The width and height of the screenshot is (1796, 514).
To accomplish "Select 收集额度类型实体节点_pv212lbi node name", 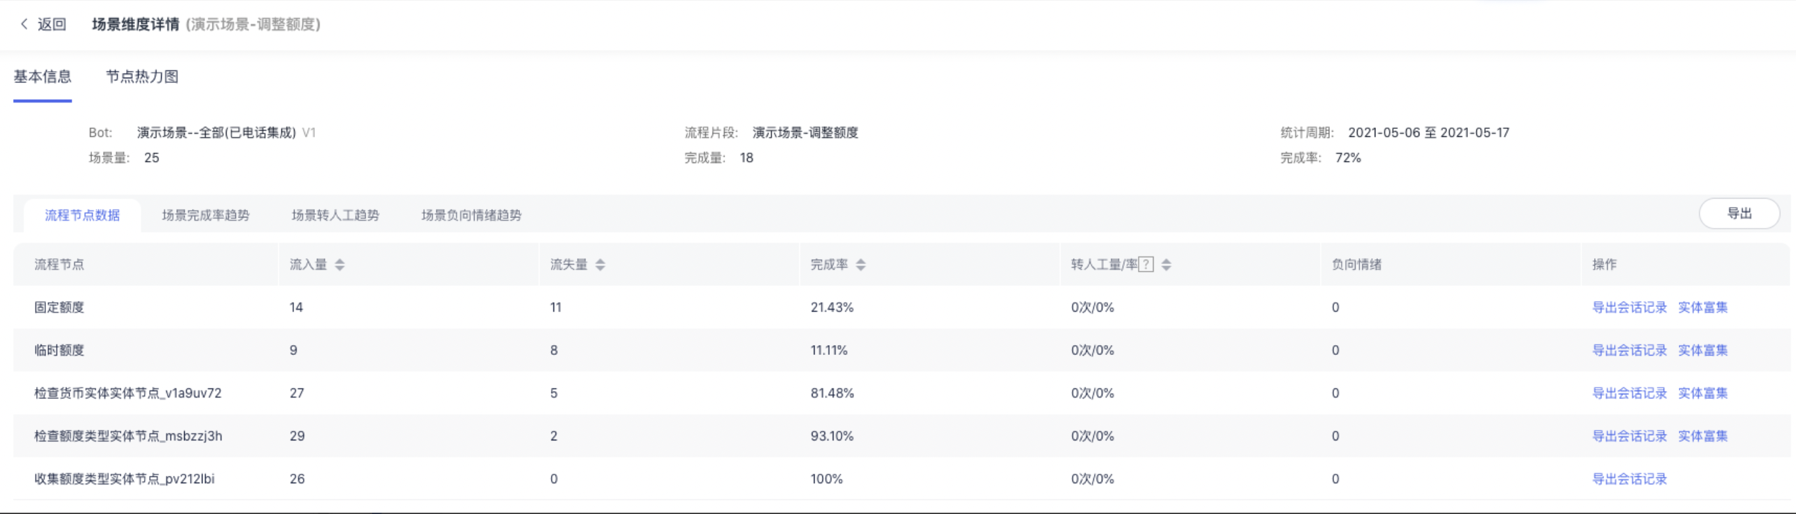I will pyautogui.click(x=124, y=479).
